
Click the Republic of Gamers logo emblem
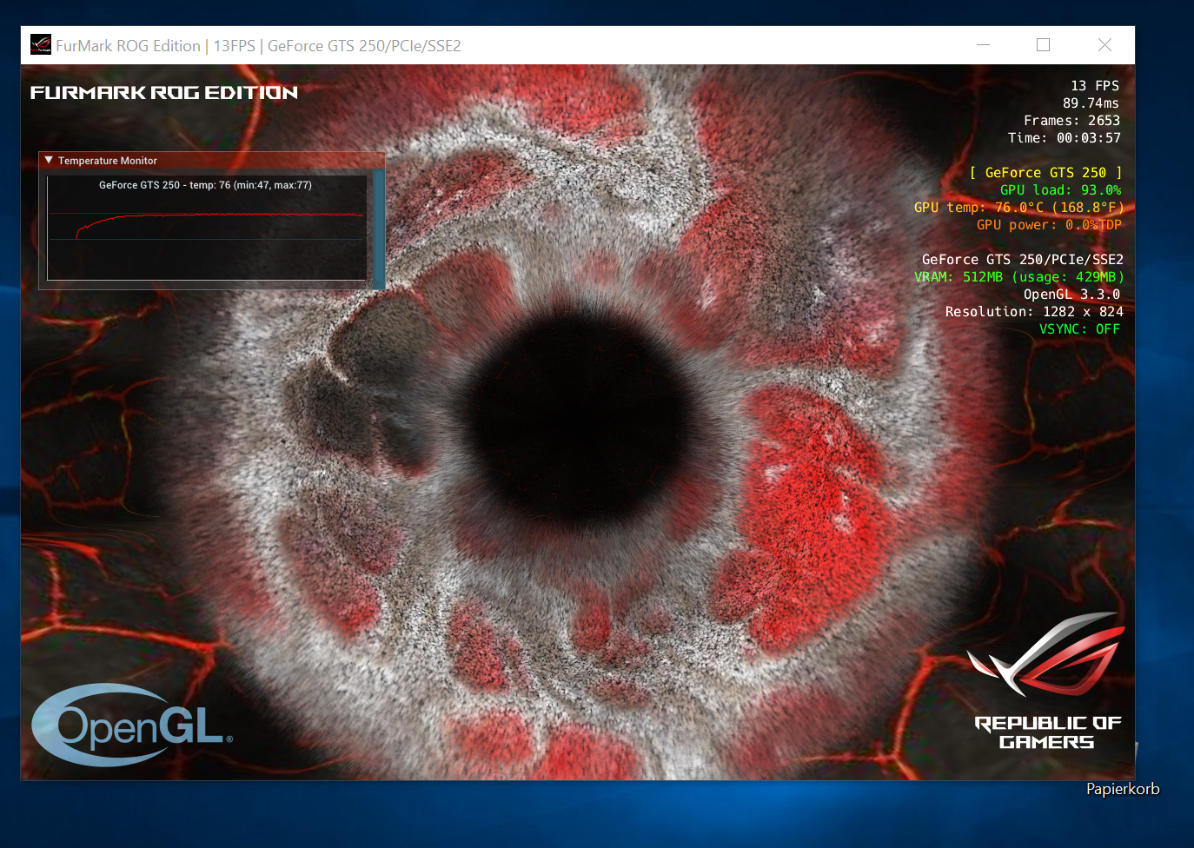(x=1047, y=654)
